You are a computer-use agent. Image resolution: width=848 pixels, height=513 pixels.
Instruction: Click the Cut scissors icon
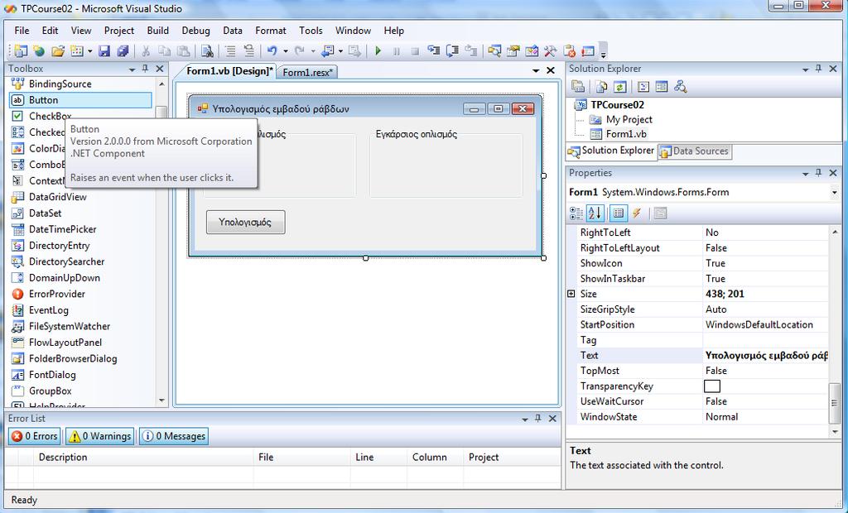[x=146, y=50]
